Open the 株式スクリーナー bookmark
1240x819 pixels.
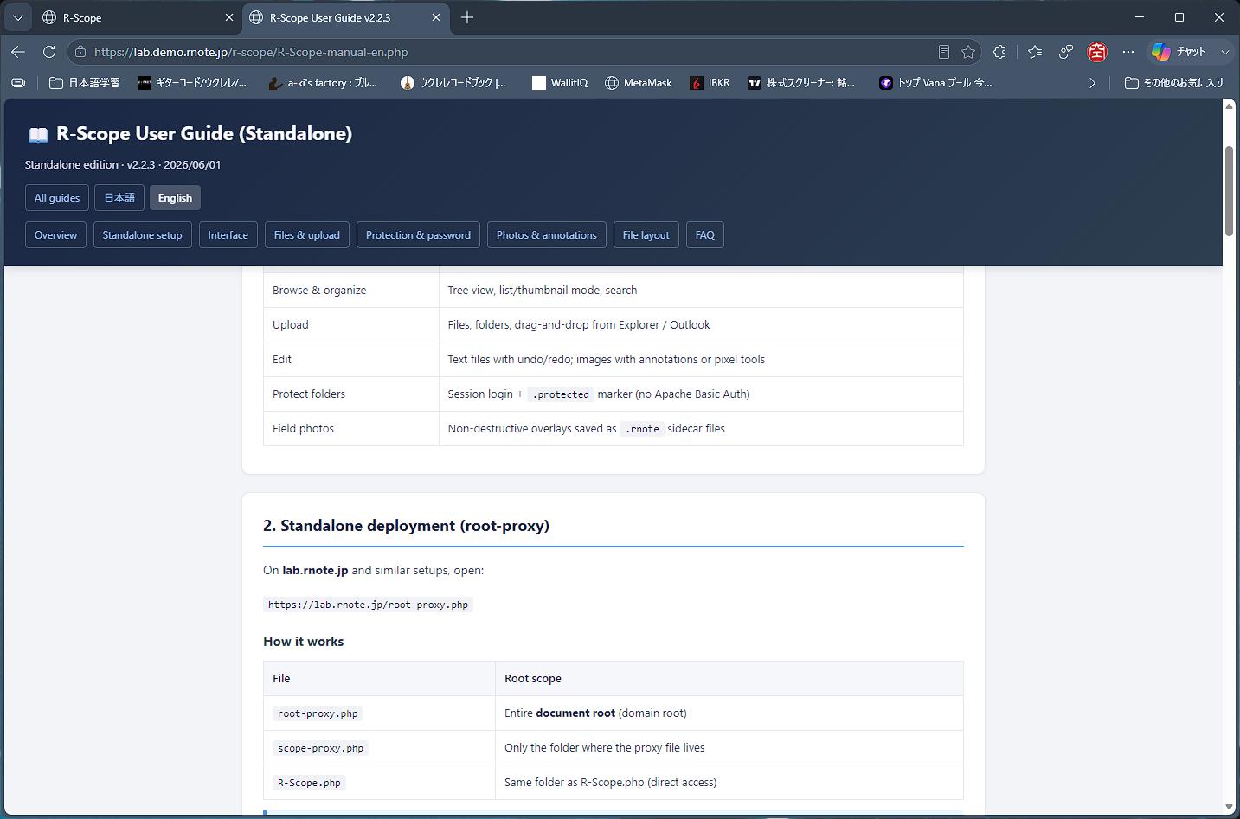click(801, 83)
